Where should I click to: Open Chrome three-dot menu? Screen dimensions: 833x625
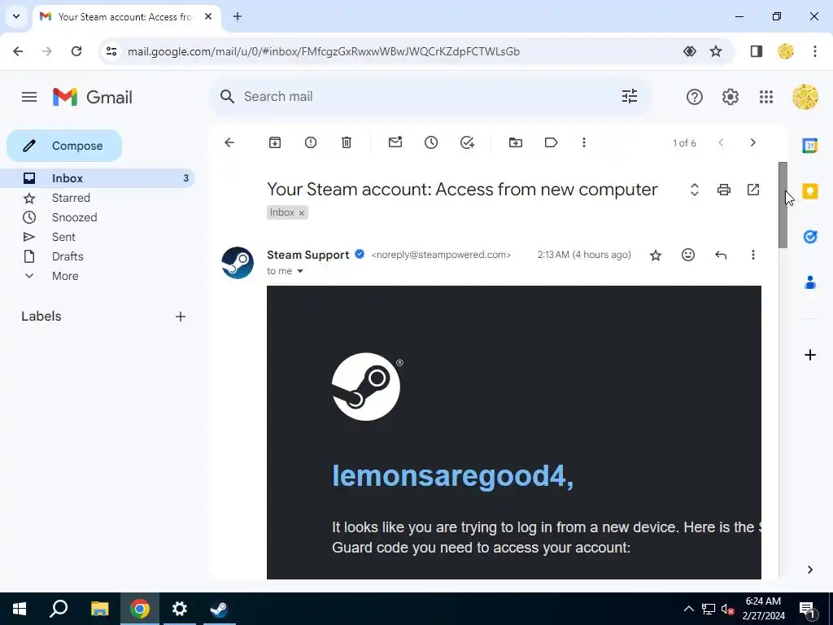pos(814,51)
